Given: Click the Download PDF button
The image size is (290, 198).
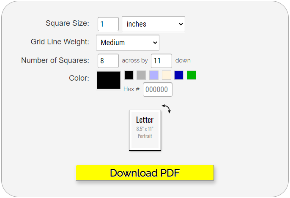Looking at the screenshot, I should pos(145,173).
